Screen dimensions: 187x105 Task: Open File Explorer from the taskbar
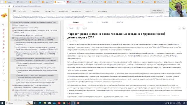coord(45,103)
